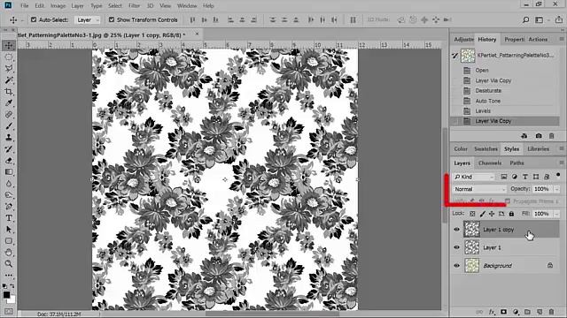Switch to the Swatches tab
Screen dimensions: 567x318
point(485,149)
